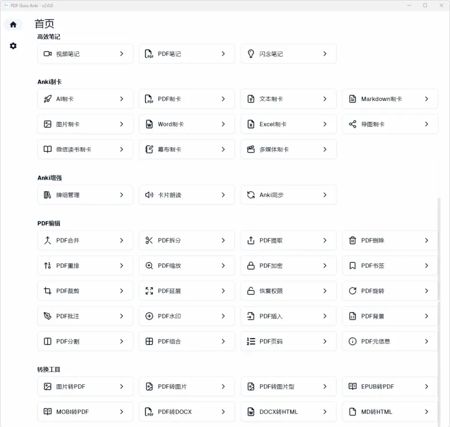Expand the chevron on MD转HTML card
Image resolution: width=450 pixels, height=427 pixels.
426,412
